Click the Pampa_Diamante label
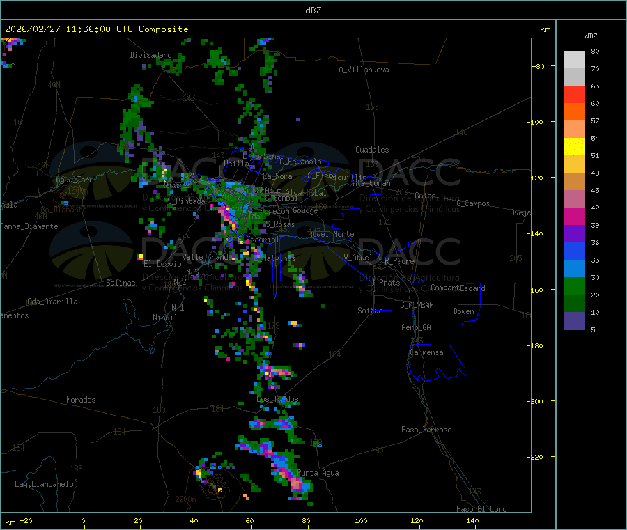 [29, 226]
